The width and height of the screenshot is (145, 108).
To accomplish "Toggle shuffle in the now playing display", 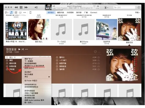I will [54, 6].
